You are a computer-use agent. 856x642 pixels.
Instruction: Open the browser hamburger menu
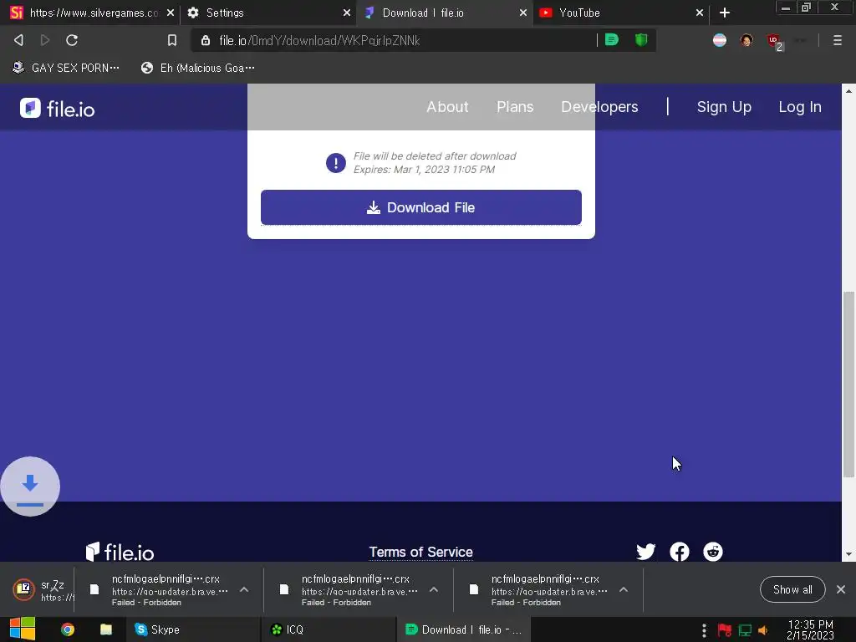[x=838, y=40]
